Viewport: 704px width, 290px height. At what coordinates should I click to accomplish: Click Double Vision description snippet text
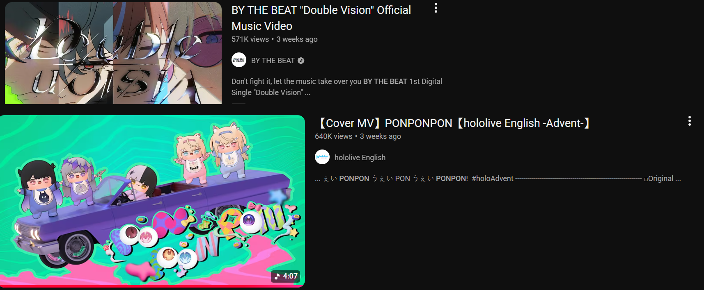(x=337, y=87)
